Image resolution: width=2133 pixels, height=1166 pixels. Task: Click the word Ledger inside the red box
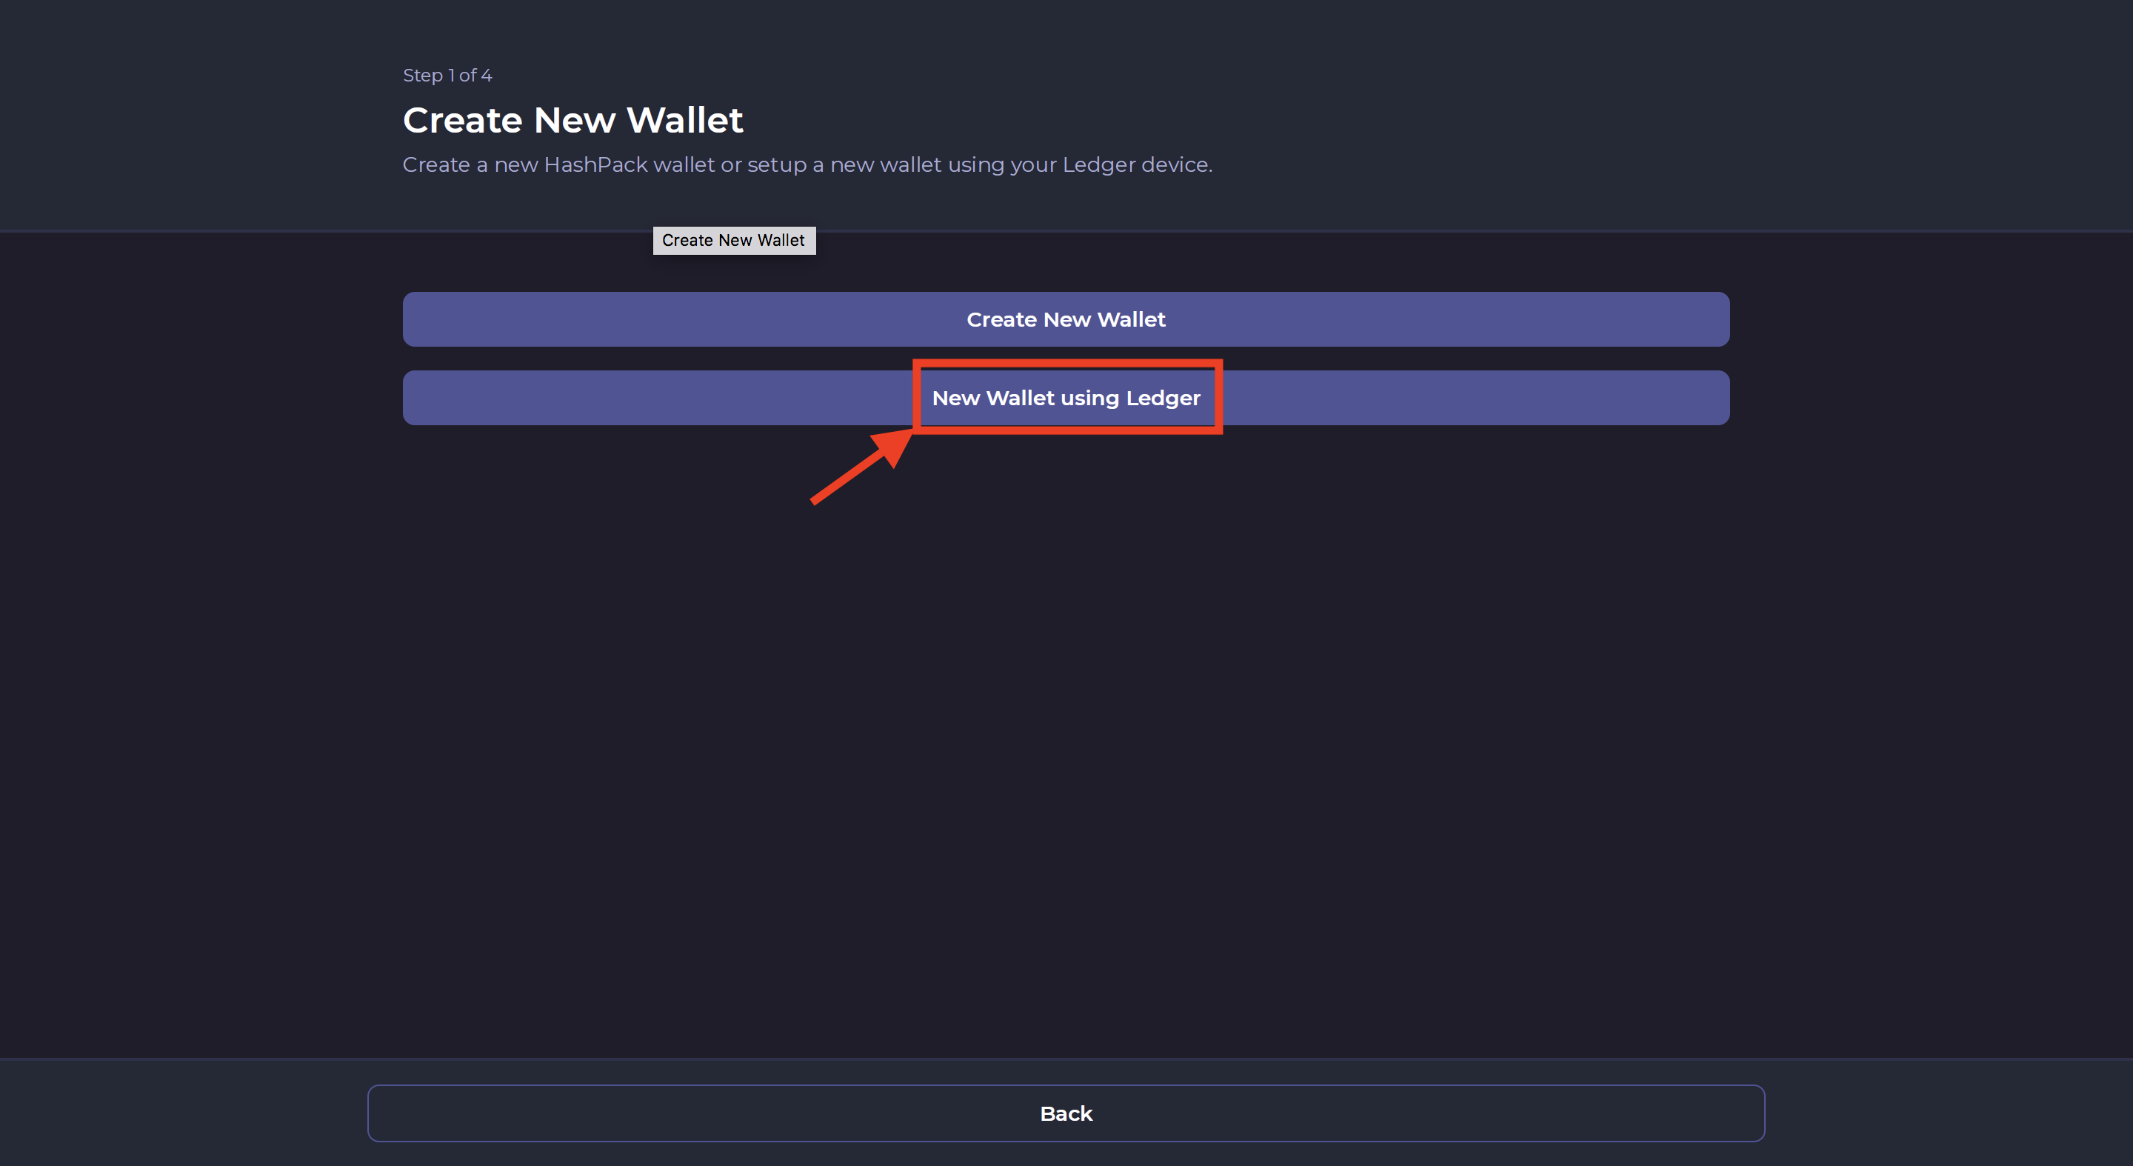(1163, 399)
